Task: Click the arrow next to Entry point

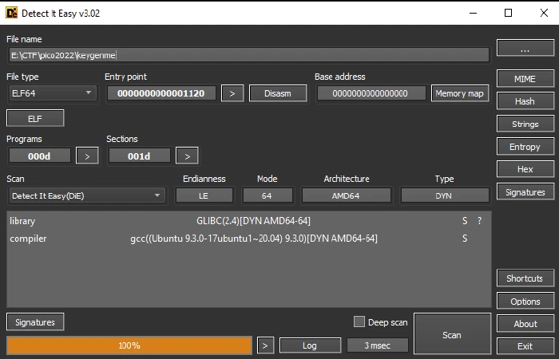Action: [232, 93]
